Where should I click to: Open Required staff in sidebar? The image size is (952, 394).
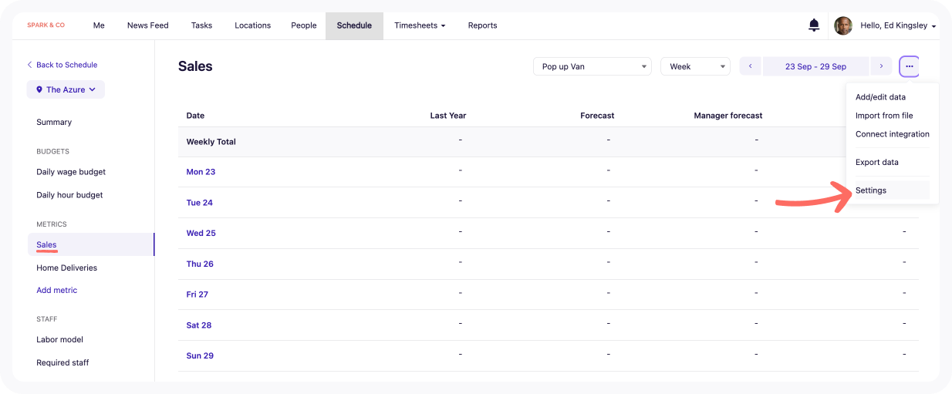tap(62, 362)
